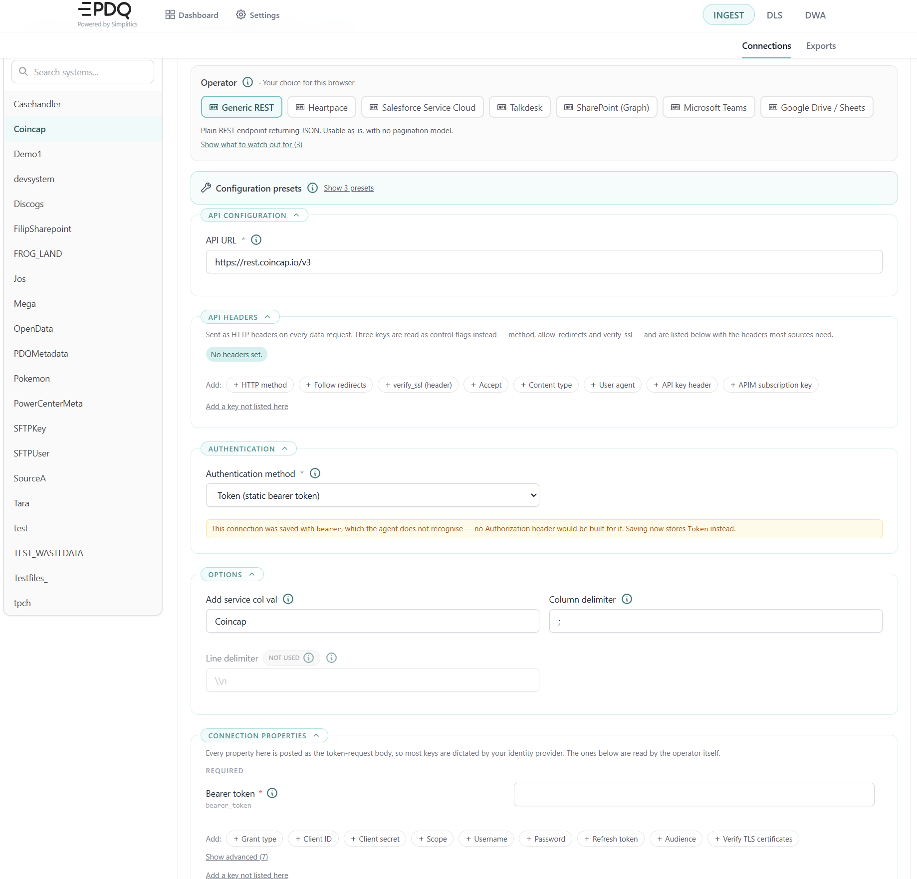
Task: Add the API key header chip
Action: pos(682,385)
